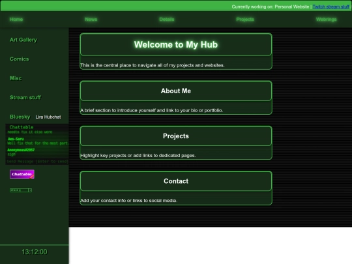
Task: Open the Misc sidebar link
Action: tap(16, 78)
